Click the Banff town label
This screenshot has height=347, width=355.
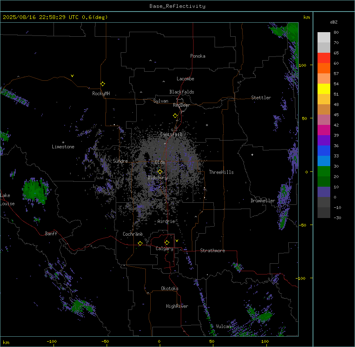click(51, 233)
